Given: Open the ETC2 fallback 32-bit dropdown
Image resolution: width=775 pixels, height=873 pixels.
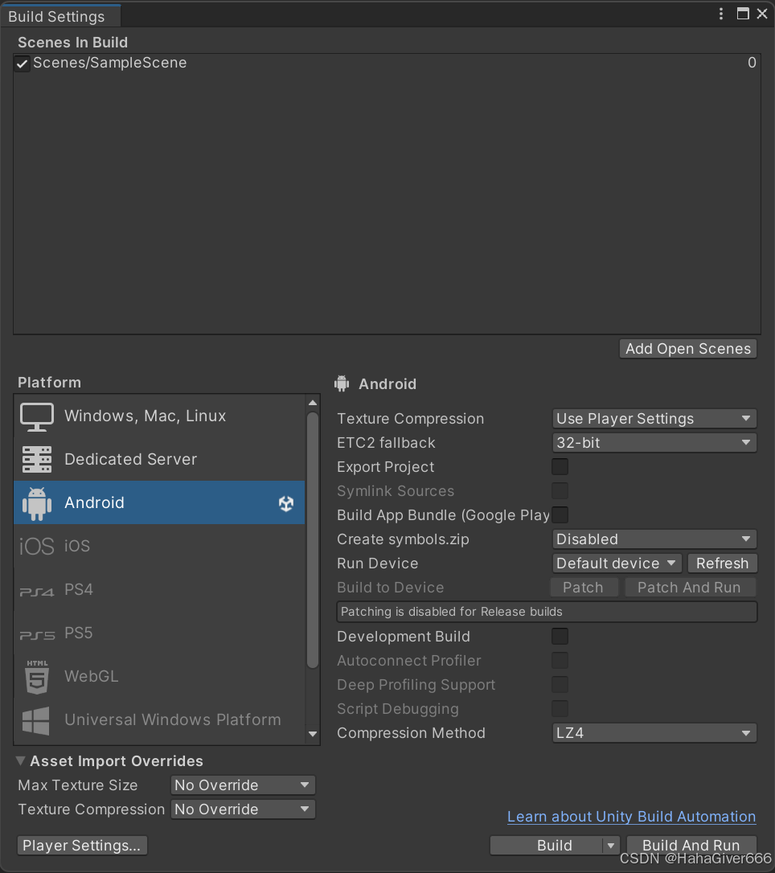Looking at the screenshot, I should 654,443.
